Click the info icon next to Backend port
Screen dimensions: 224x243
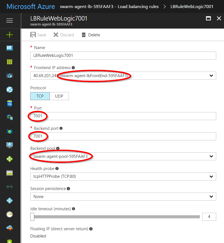coord(61,128)
